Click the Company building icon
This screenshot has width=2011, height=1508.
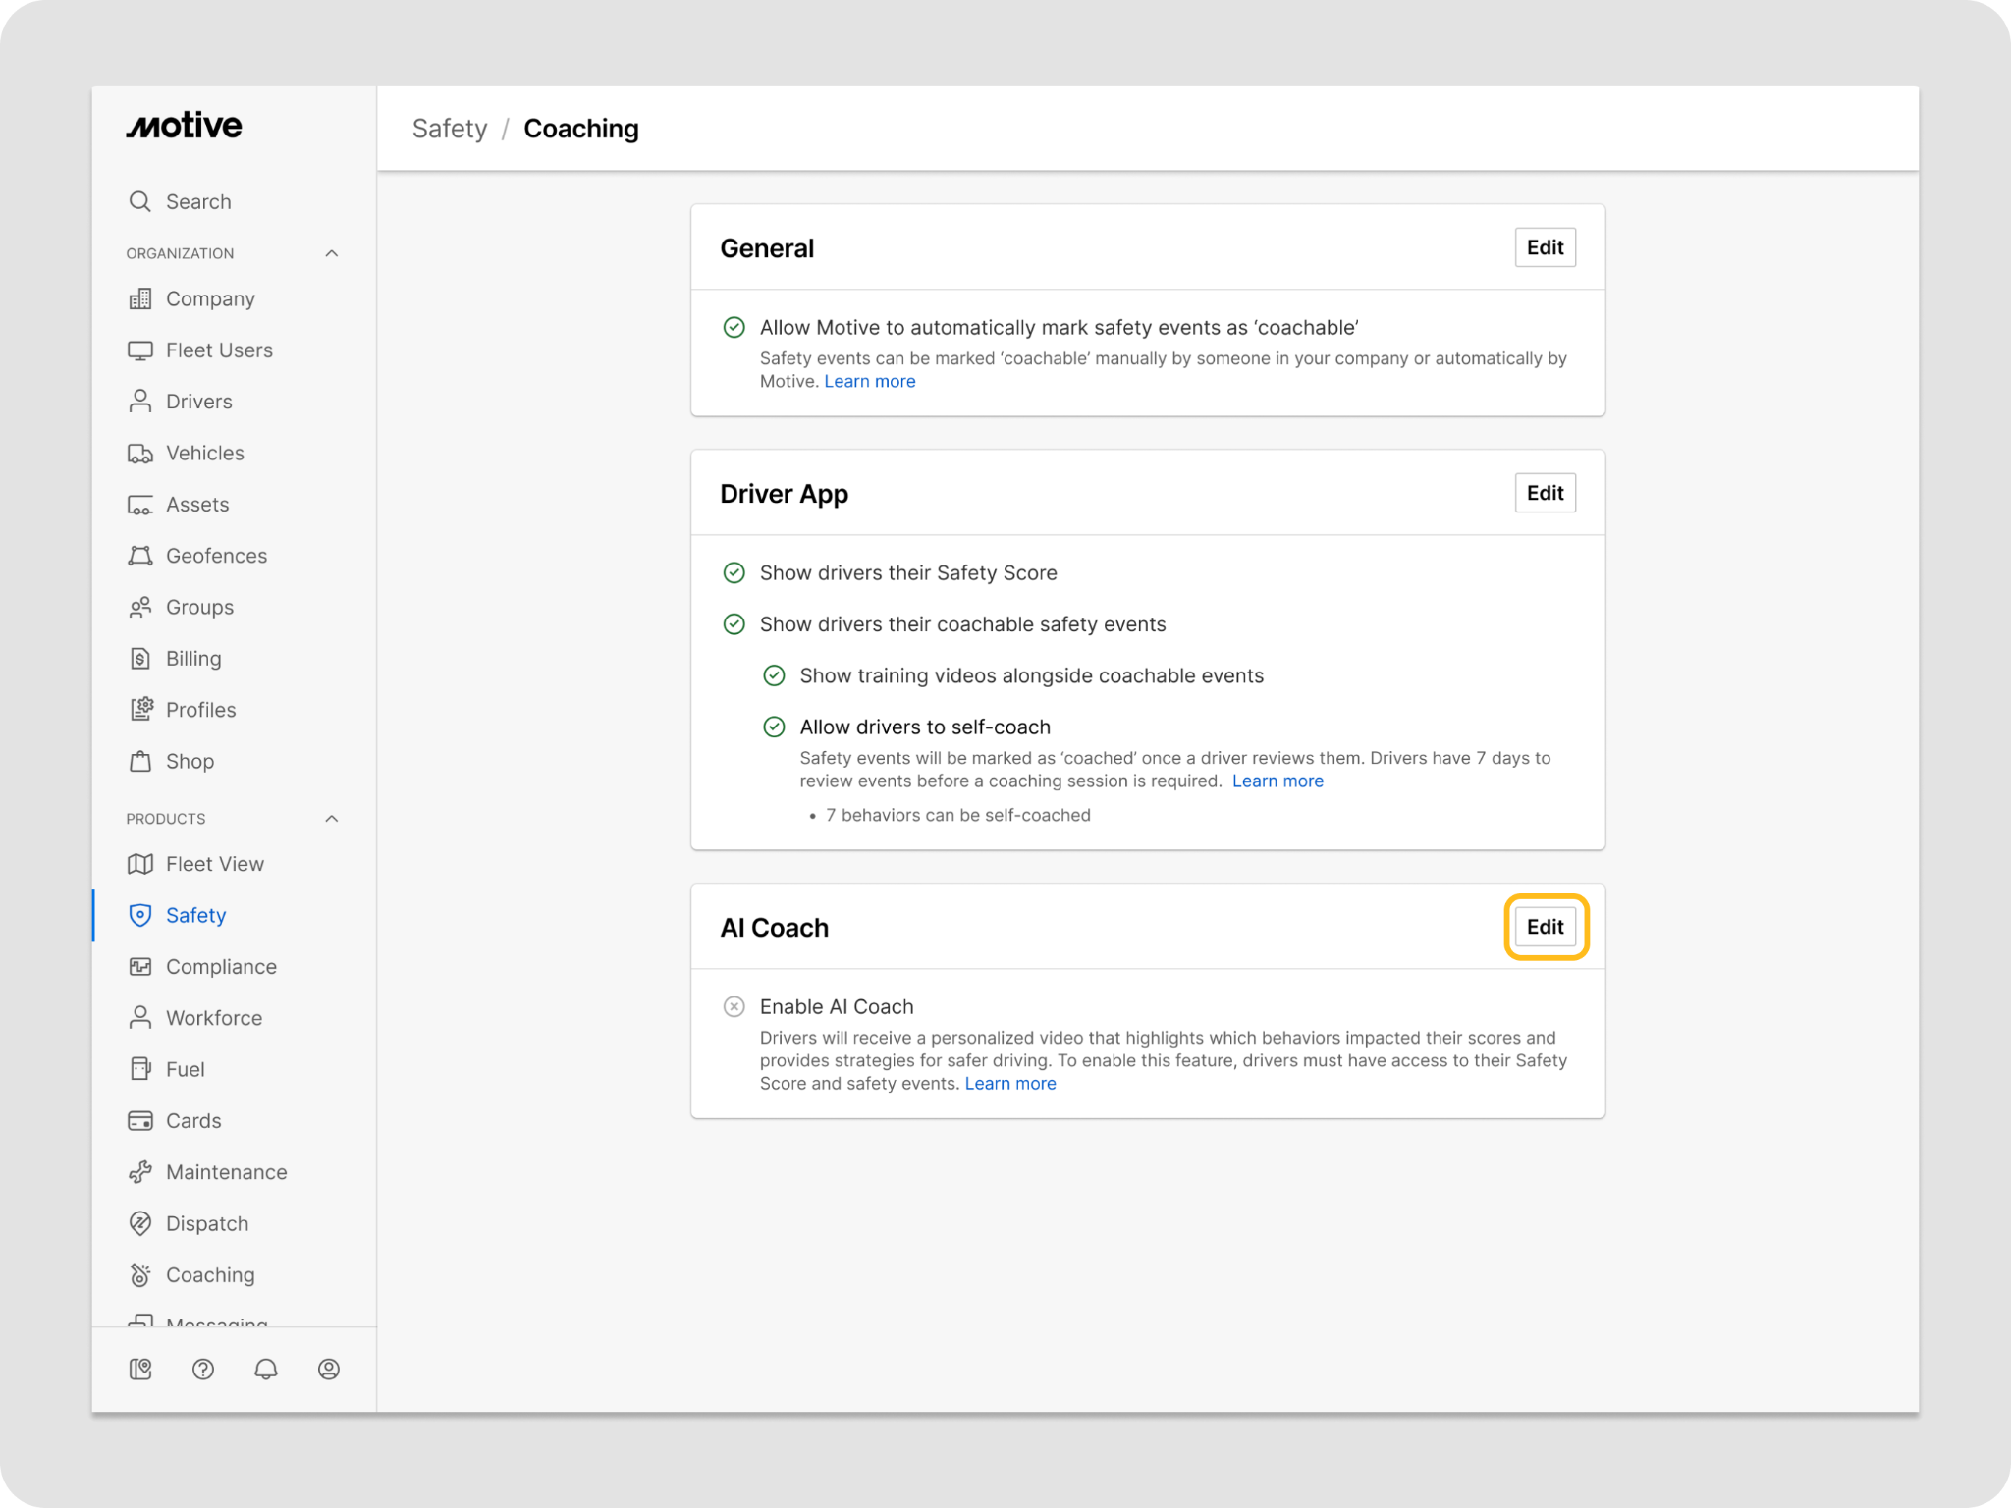coord(140,298)
